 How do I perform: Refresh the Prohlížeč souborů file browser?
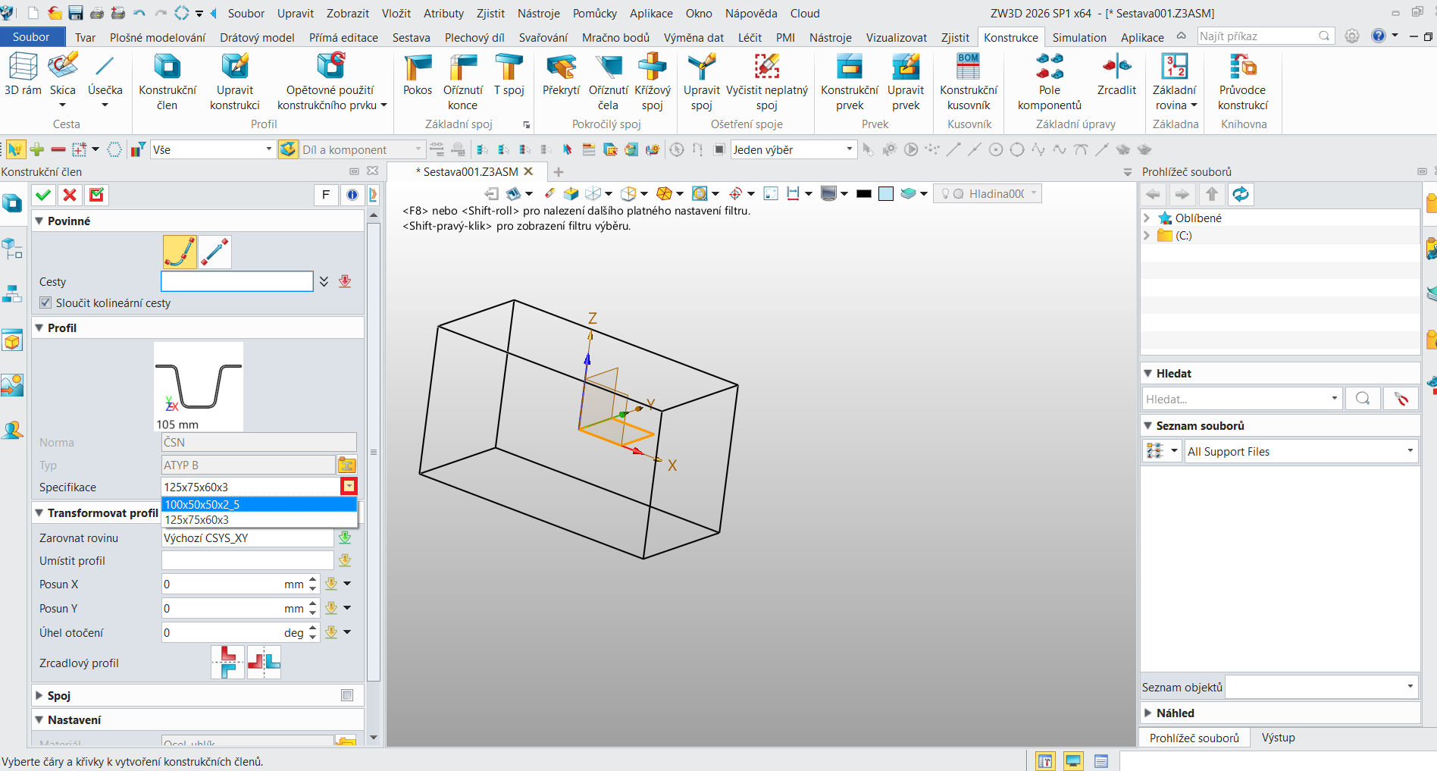click(1241, 195)
